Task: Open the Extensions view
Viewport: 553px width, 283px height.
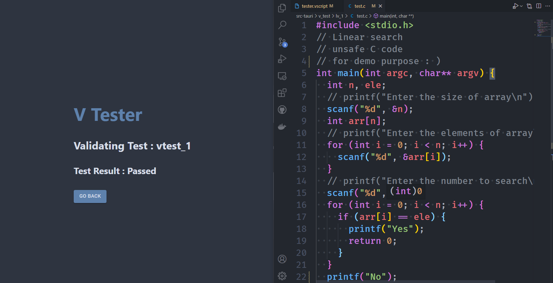Action: point(282,93)
